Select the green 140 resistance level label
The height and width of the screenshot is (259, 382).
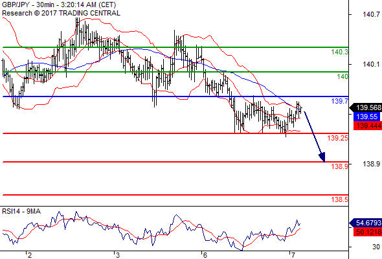tap(343, 76)
